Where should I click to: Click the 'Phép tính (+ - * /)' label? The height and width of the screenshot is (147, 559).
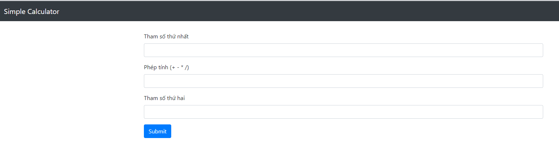(x=166, y=67)
